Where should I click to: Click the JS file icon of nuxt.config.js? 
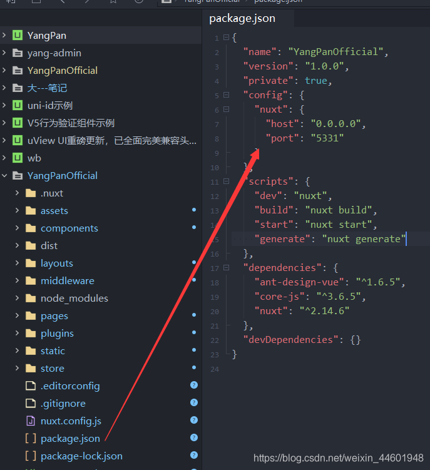(x=31, y=421)
